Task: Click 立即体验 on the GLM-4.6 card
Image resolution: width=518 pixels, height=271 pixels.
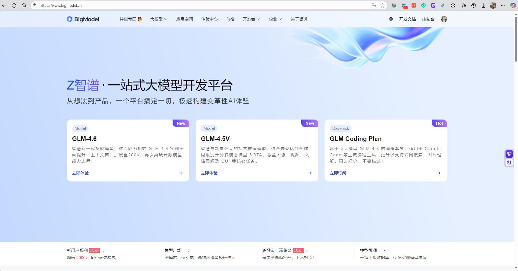Action: click(80, 173)
